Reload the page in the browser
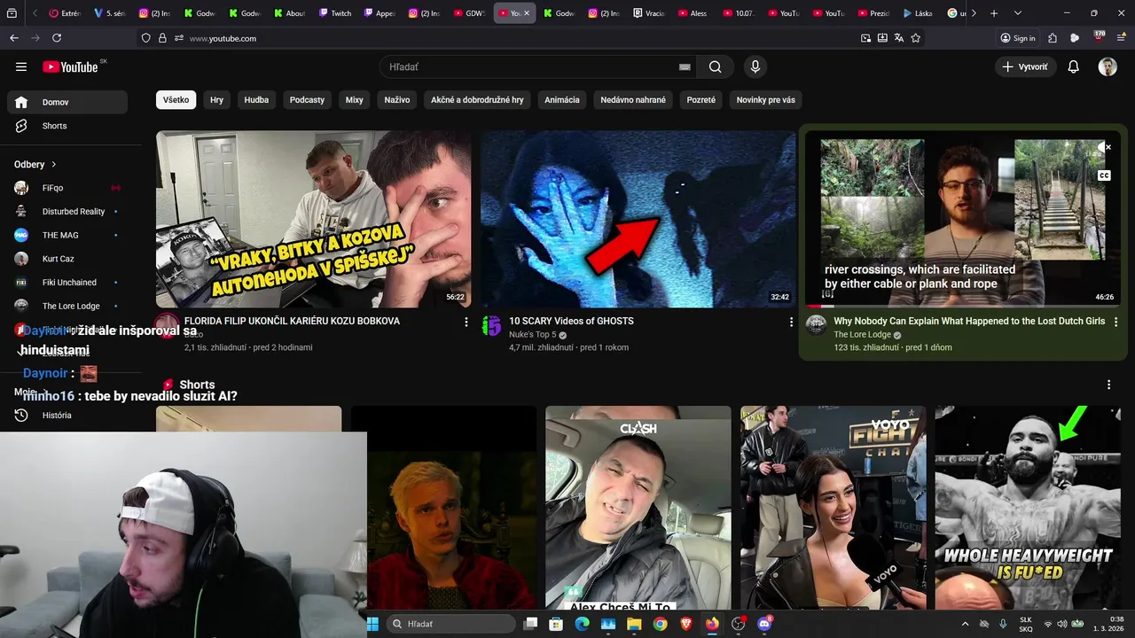 click(x=57, y=38)
